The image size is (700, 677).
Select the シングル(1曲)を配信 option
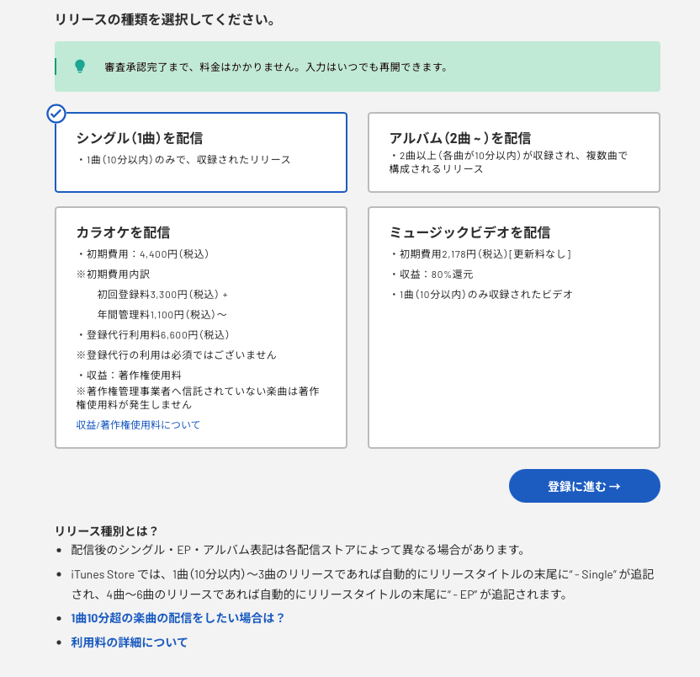pos(140,138)
